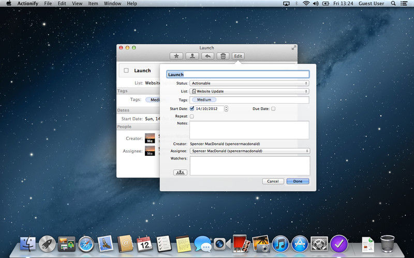The height and width of the screenshot is (258, 414).
Task: Open Mission Control in the dock
Action: (67, 244)
